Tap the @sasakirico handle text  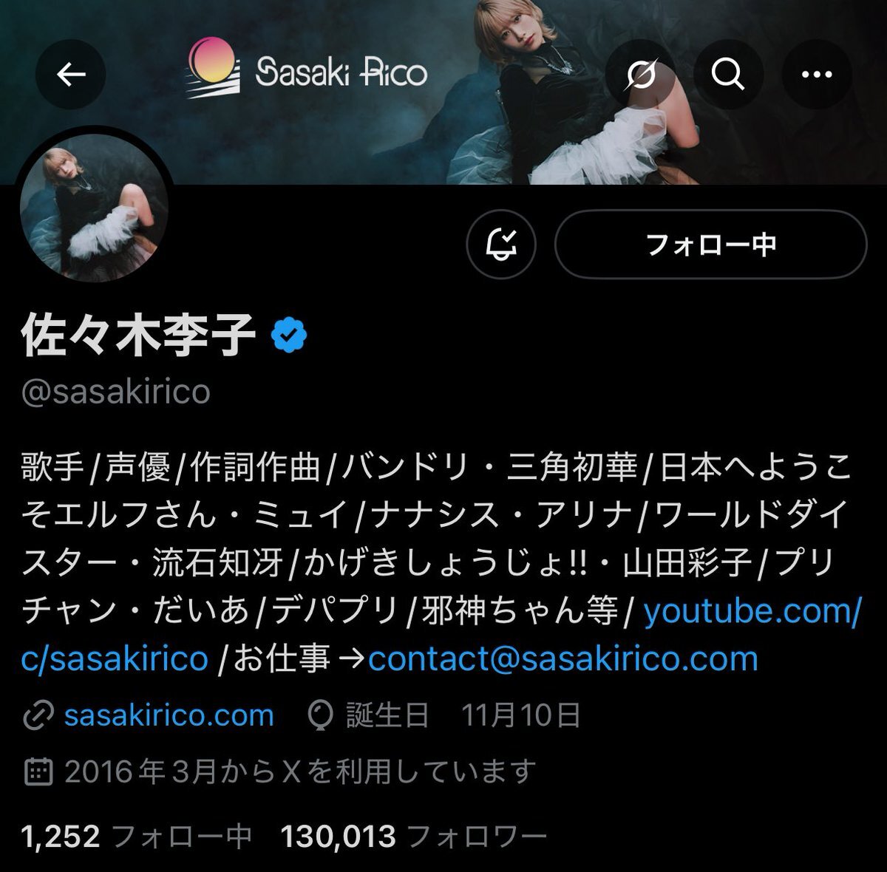[116, 392]
